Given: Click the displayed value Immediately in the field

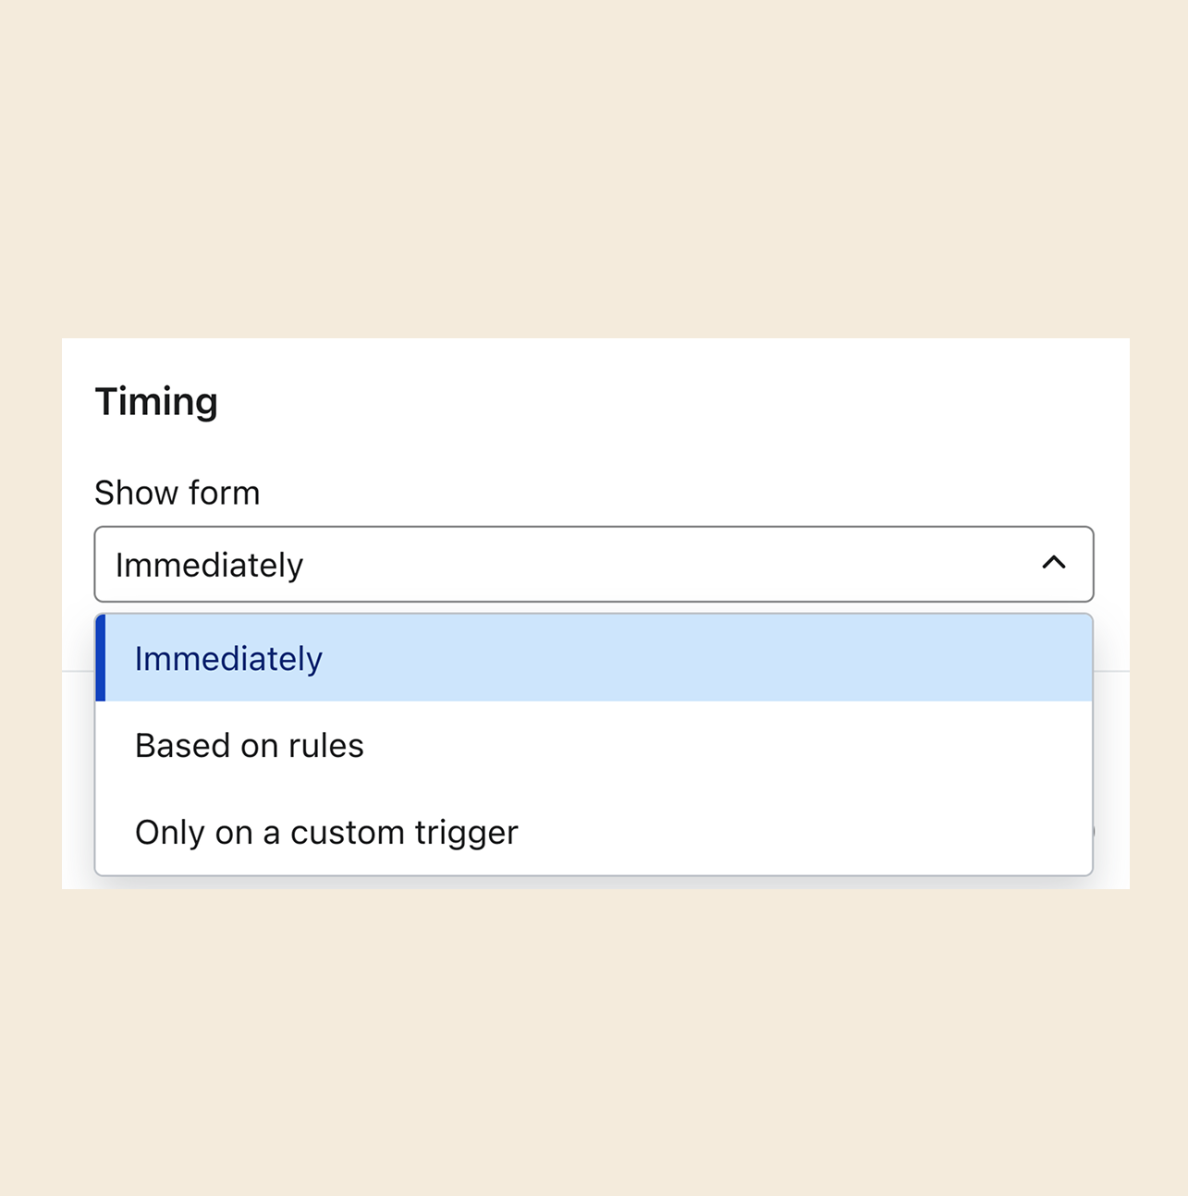Looking at the screenshot, I should pos(209,564).
